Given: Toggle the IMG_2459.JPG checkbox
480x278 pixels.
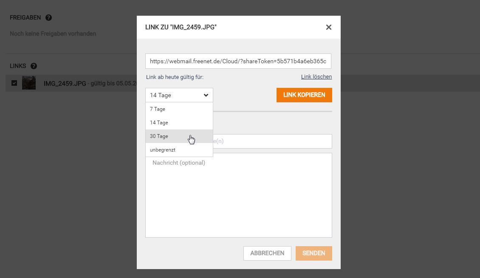Looking at the screenshot, I should [x=14, y=83].
